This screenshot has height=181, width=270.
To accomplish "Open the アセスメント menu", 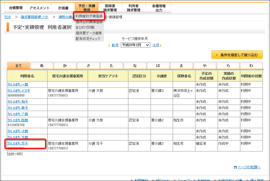I will coord(39,8).
